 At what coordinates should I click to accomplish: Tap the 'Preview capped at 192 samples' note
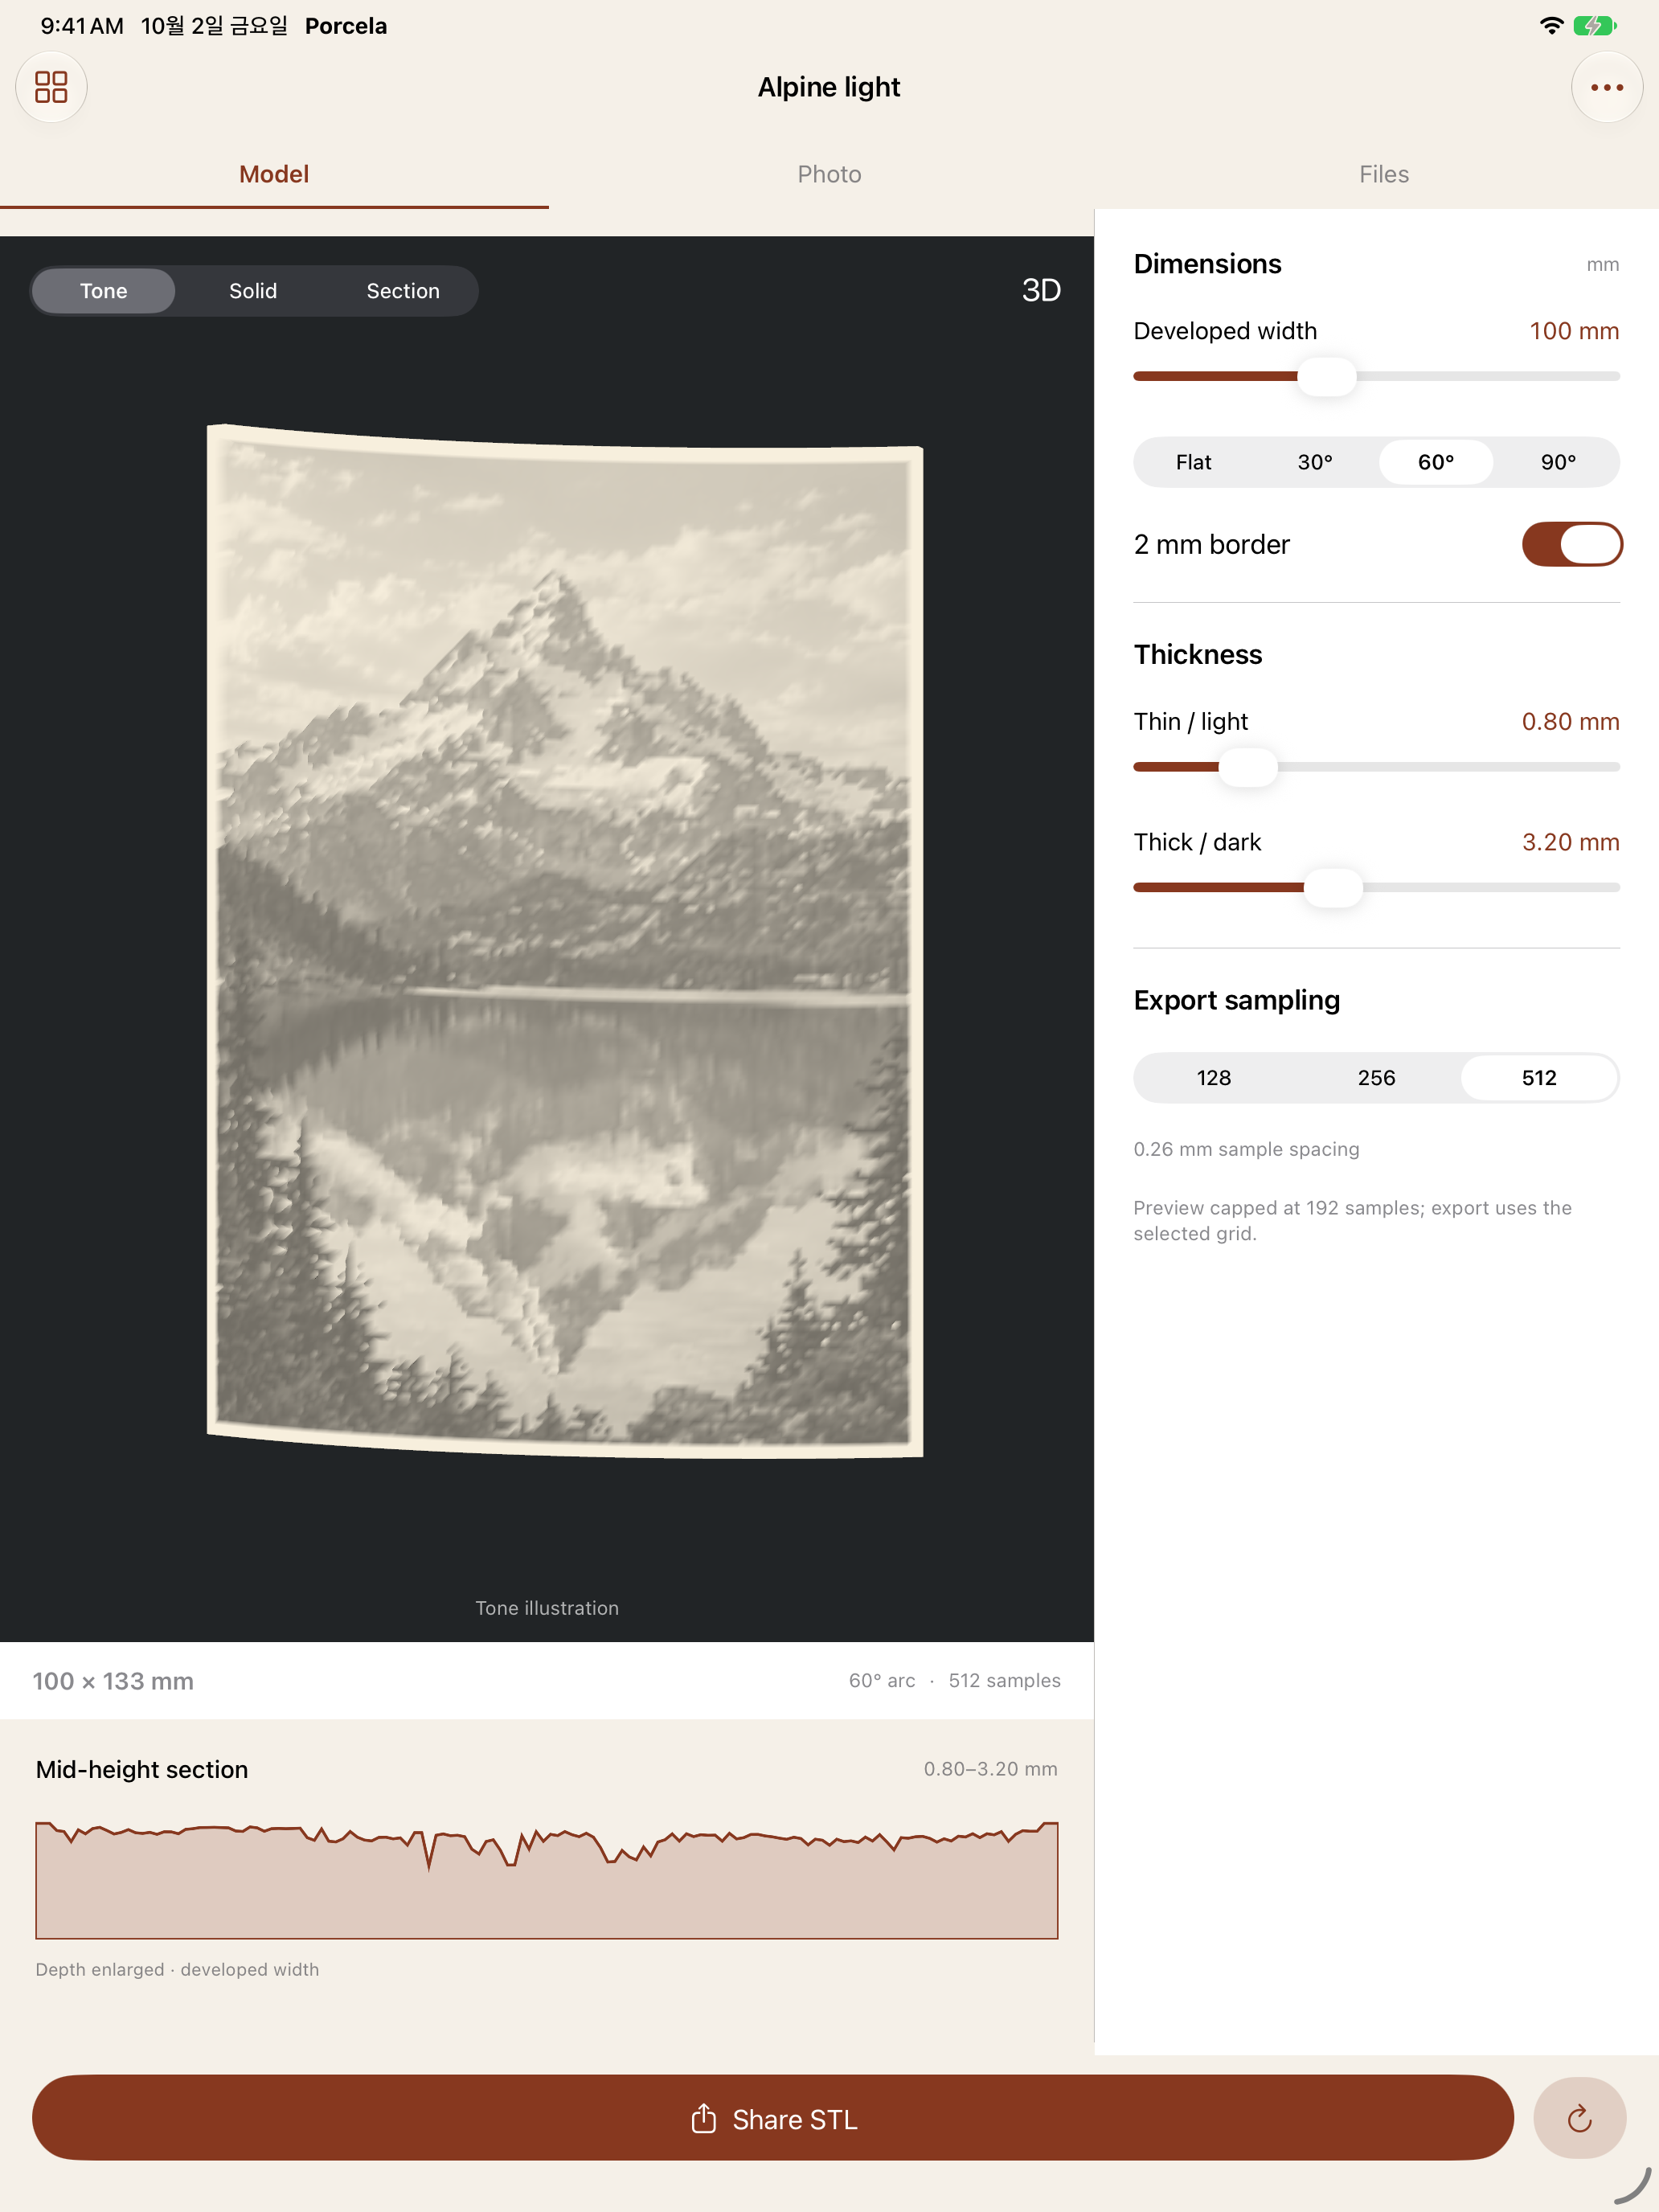pos(1352,1220)
